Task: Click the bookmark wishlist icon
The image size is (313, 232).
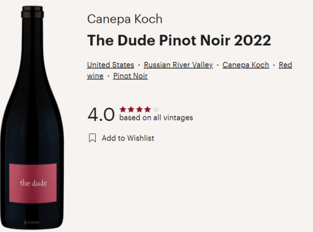Action: [x=92, y=138]
